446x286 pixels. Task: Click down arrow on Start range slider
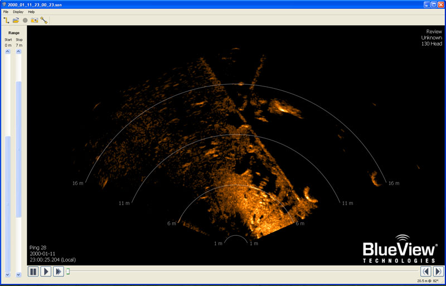click(8, 274)
